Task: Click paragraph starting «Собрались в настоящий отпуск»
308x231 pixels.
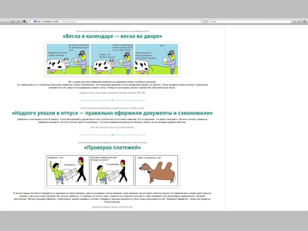Action: [x=112, y=121]
